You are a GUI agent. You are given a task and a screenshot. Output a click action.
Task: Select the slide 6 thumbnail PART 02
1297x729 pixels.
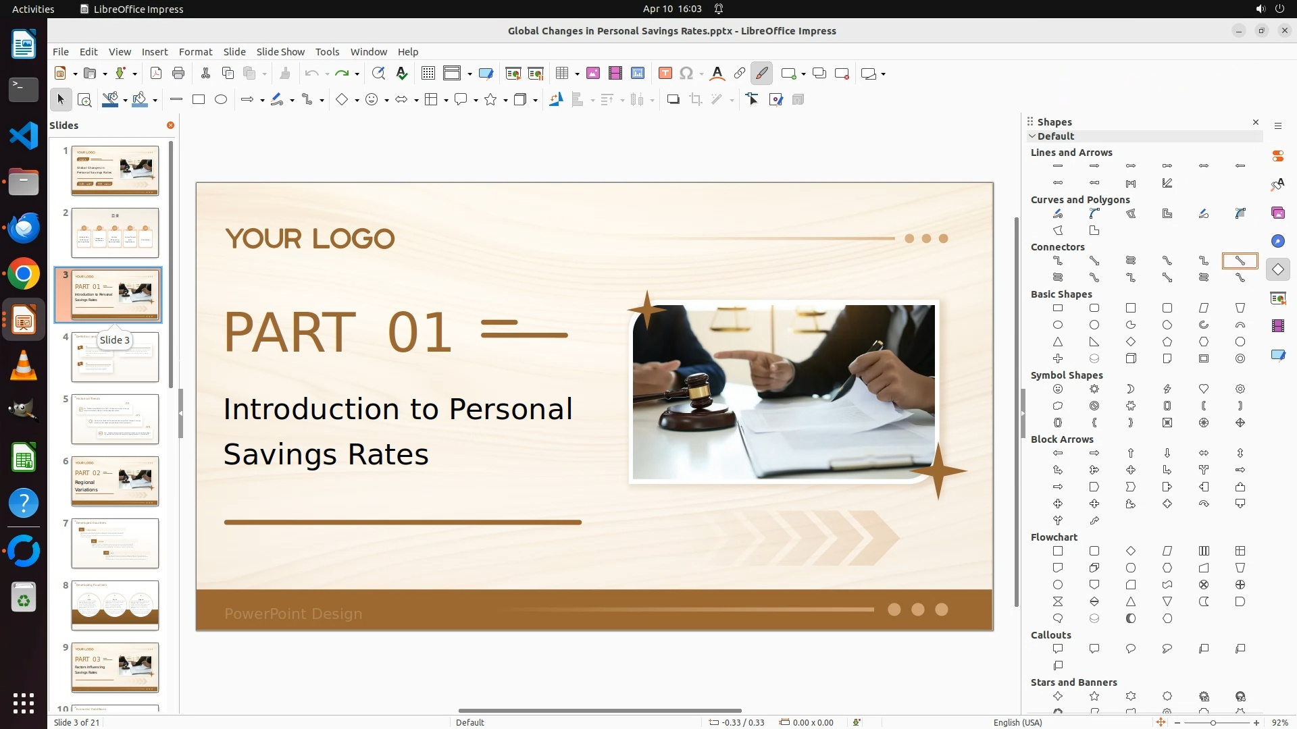point(115,481)
